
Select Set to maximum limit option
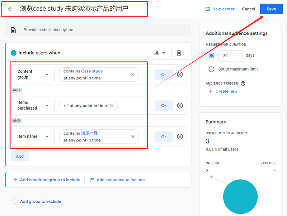coord(211,69)
